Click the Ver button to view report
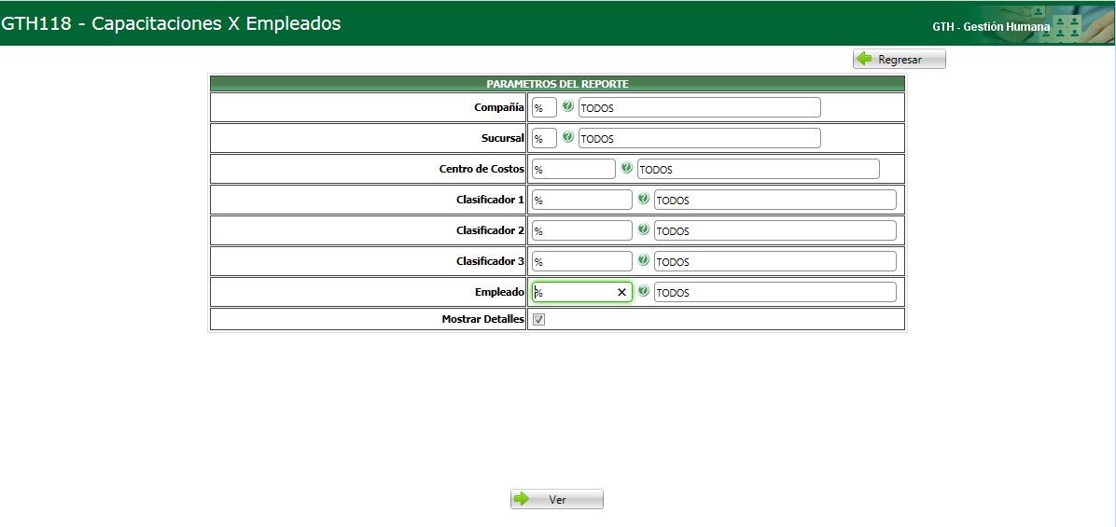The image size is (1116, 527). tap(556, 499)
